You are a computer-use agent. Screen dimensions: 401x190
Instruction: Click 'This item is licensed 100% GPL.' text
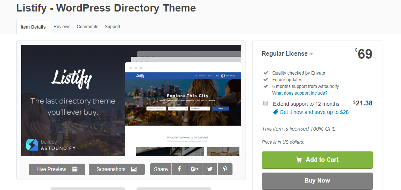pos(299,129)
